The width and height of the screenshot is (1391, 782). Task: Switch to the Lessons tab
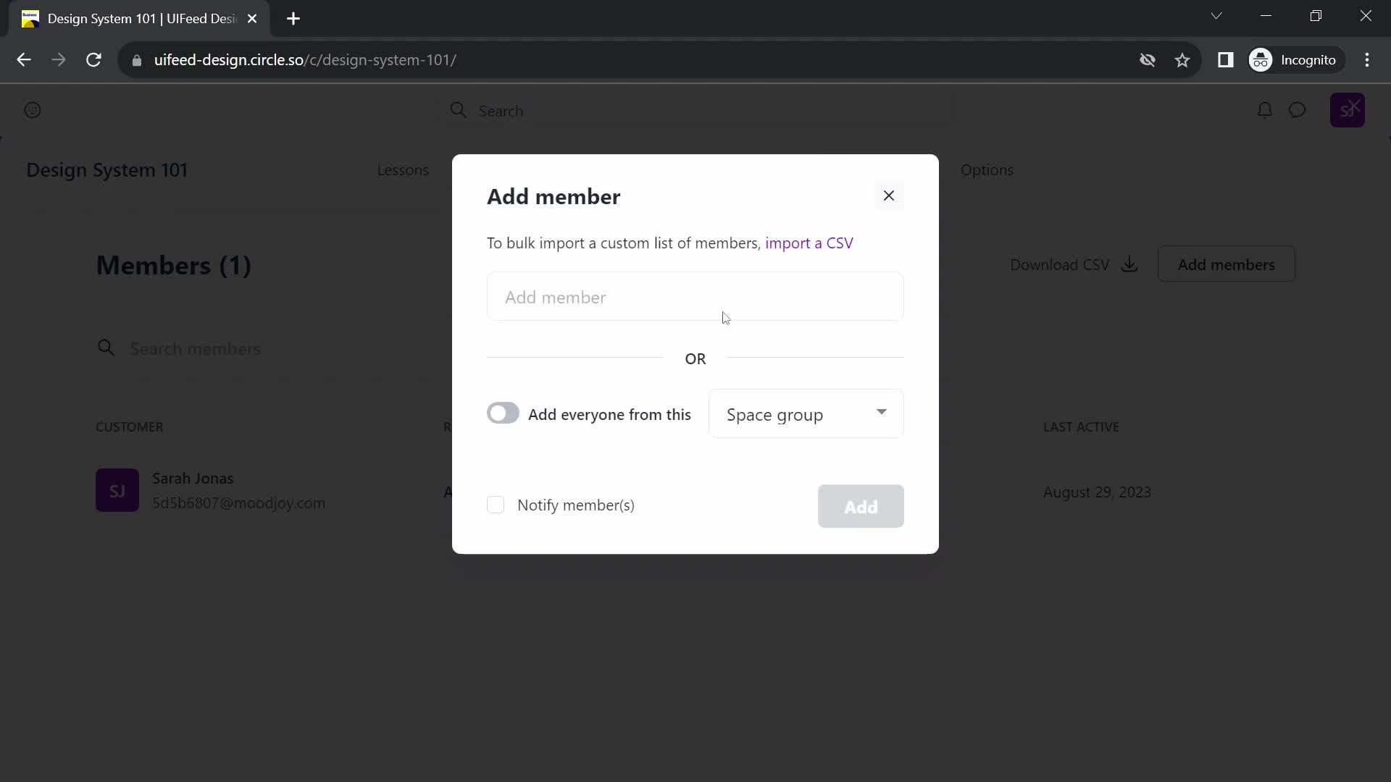[x=402, y=169]
